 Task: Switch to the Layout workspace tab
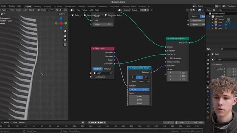28,7
